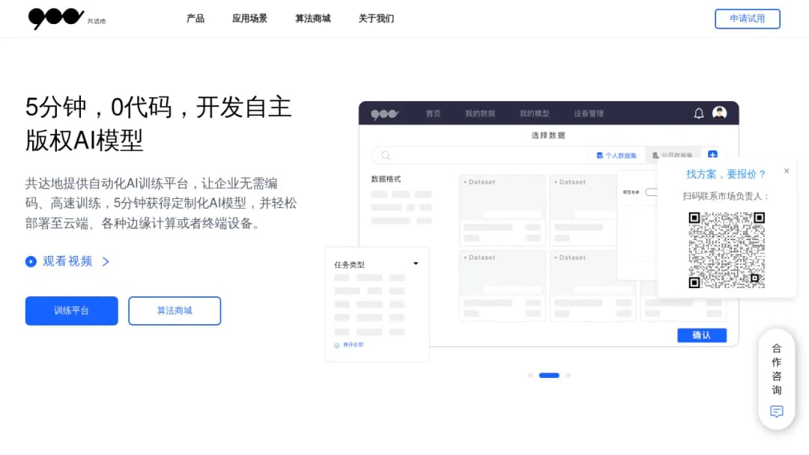This screenshot has width=809, height=455.
Task: Click the search field in preview
Action: point(480,155)
